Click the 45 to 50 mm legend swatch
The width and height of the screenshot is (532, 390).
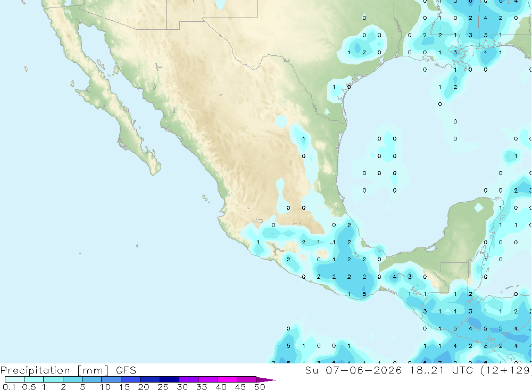(247, 379)
